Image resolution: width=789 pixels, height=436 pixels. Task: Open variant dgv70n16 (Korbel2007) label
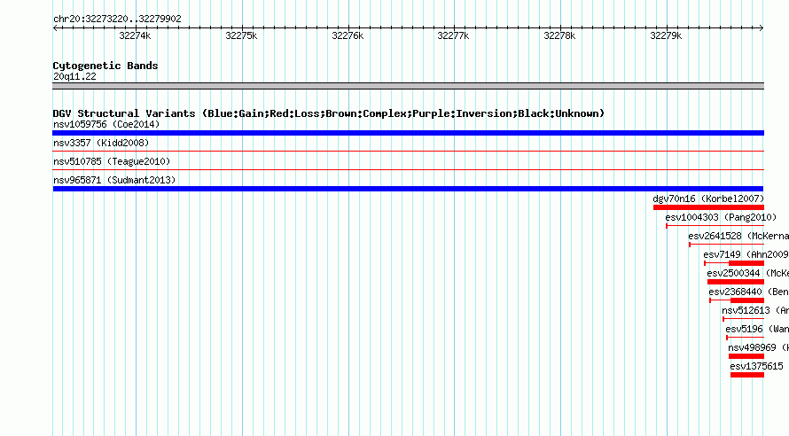708,199
